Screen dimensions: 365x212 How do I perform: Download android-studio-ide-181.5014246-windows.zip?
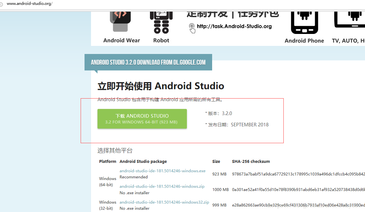click(162, 186)
